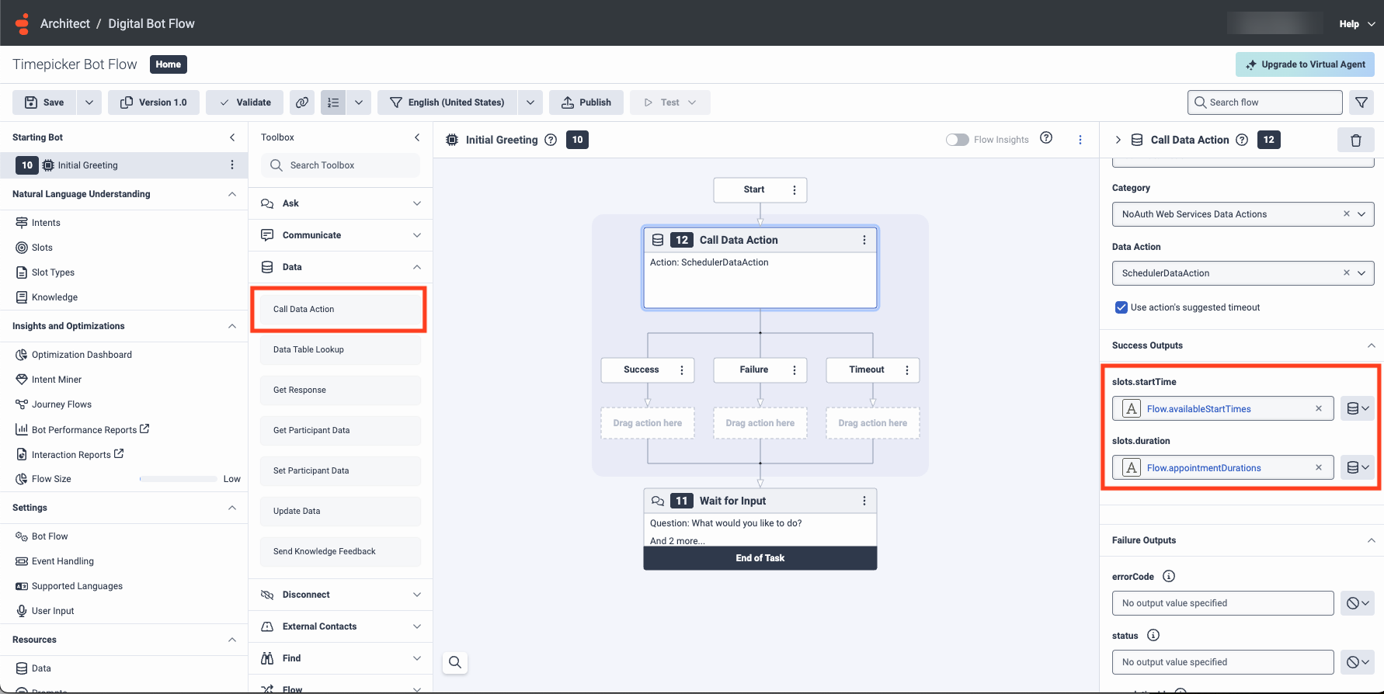Click the help icon next to Flow Insights
The width and height of the screenshot is (1384, 694).
point(1046,138)
